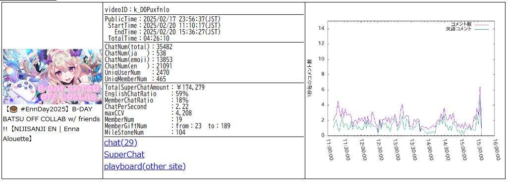Click the B-DAY BATSU OFF COLLAB thumbnail

[x=52, y=77]
